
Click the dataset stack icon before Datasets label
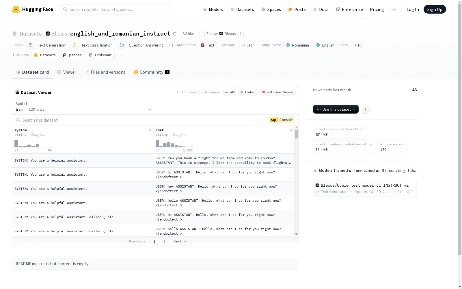pos(15,34)
